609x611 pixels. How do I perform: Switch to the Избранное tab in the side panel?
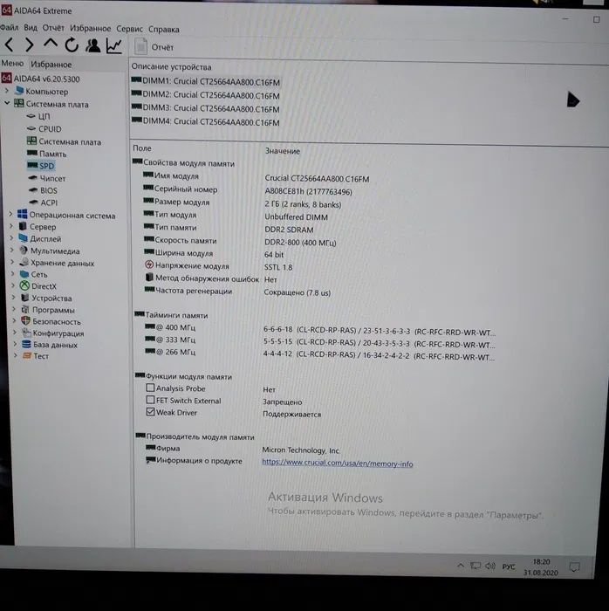51,65
